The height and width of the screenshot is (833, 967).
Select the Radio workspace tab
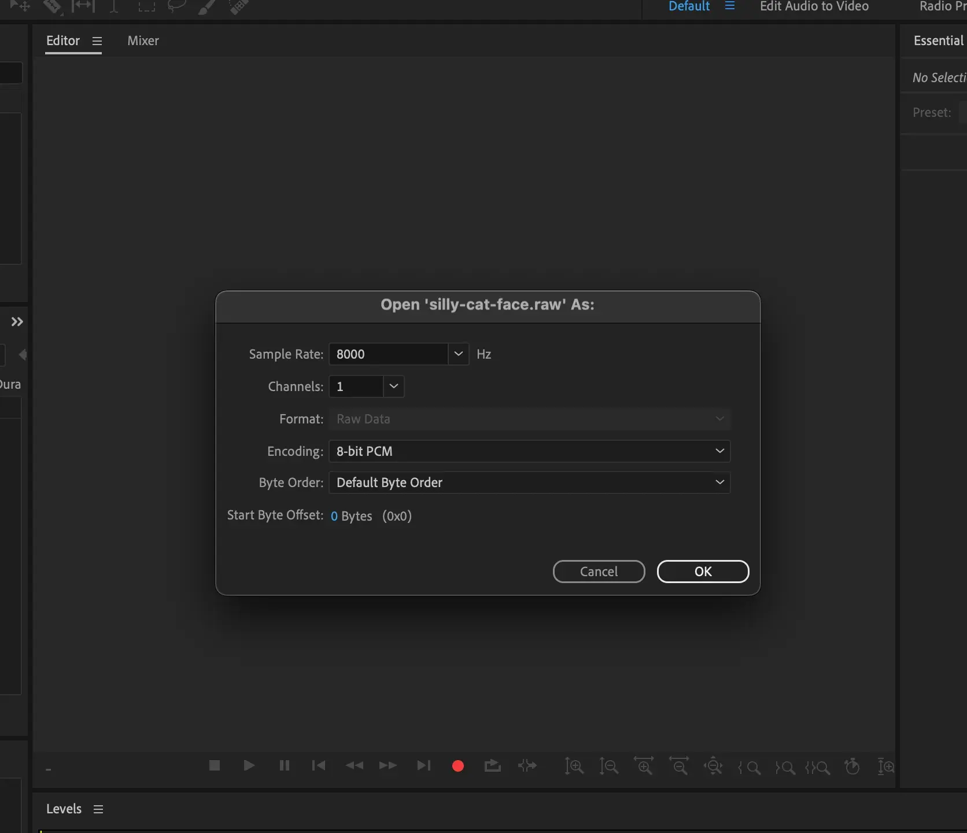coord(943,6)
